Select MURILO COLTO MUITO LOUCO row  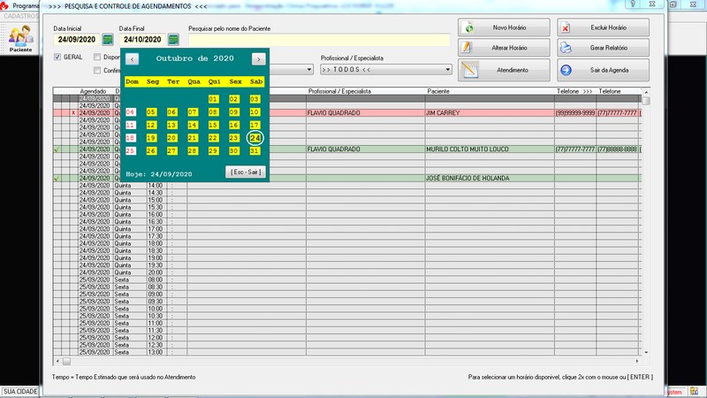coord(347,149)
